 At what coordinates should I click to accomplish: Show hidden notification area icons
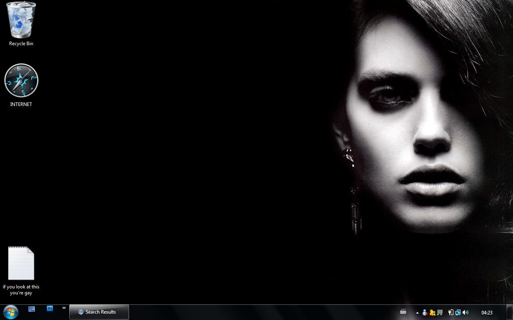tap(417, 312)
